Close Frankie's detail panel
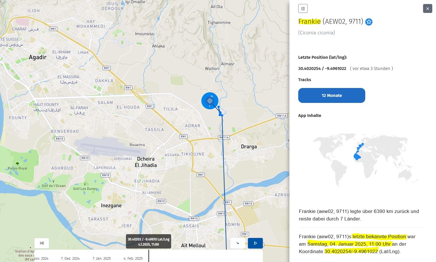The image size is (436, 262). [427, 9]
